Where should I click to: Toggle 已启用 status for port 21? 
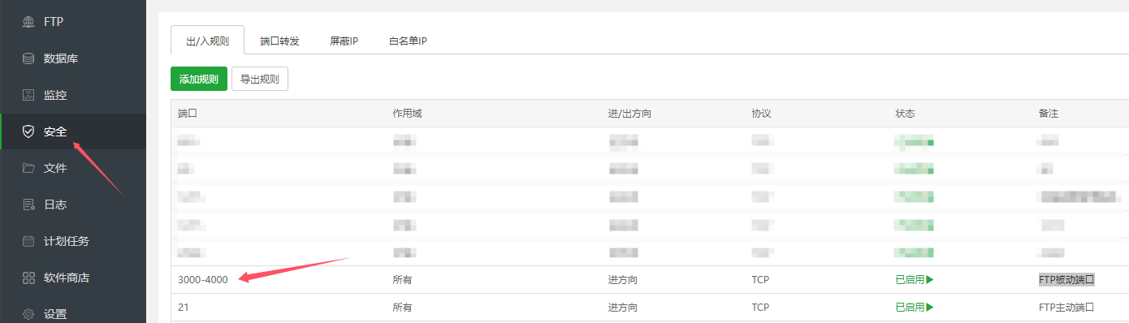915,308
